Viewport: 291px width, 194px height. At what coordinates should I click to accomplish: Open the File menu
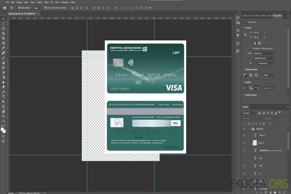pos(8,2)
